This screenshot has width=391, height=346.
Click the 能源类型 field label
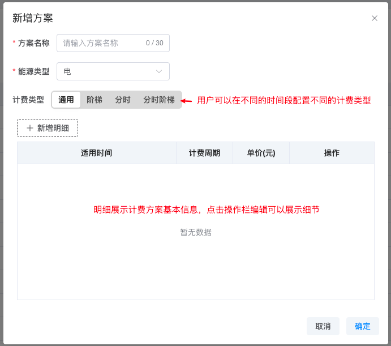[x=33, y=71]
